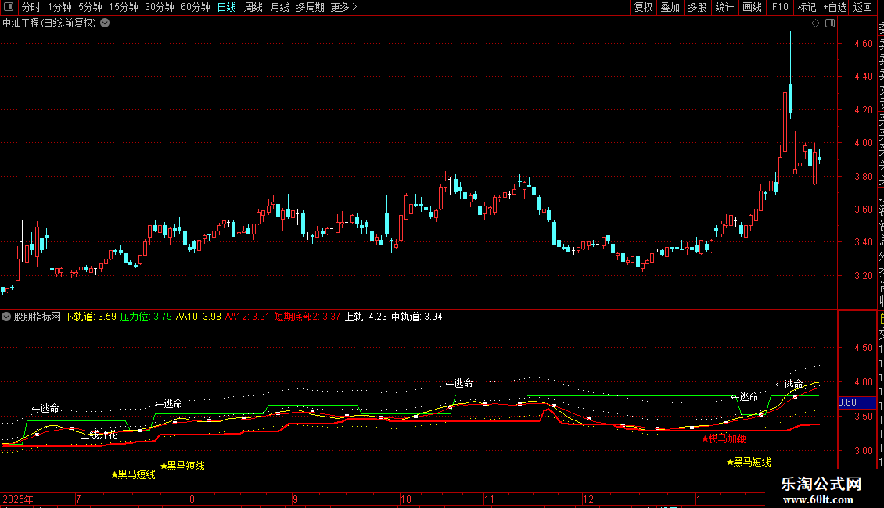Switch to 分时 time-sharing view
Image resolution: width=884 pixels, height=508 pixels.
[x=31, y=7]
